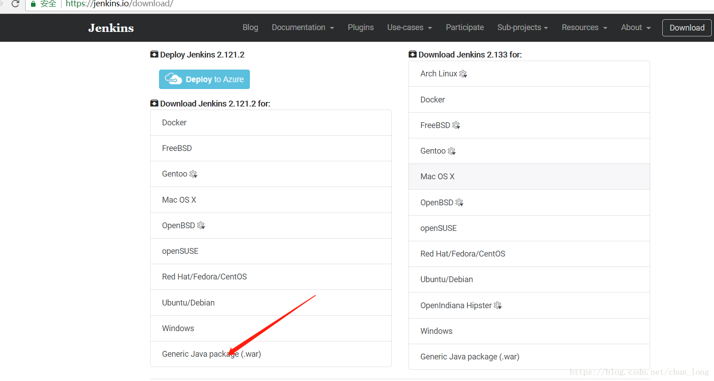The image size is (714, 381).
Task: Select OpenIndiana Hipster under Jenkins 2.133
Action: [529, 306]
